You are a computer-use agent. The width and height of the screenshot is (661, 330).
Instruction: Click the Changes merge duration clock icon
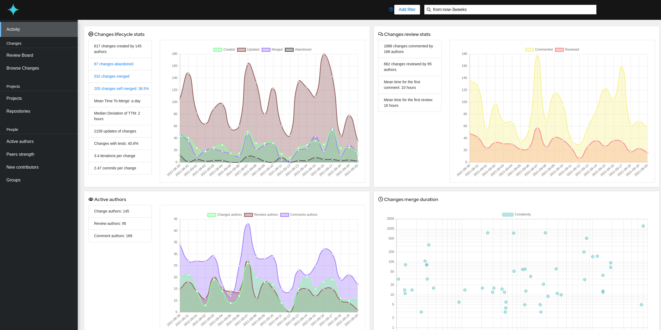tap(380, 199)
